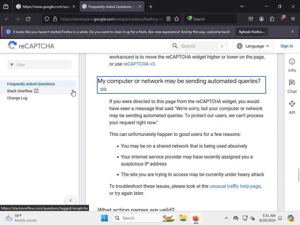Open a new tab with plus button

click(x=151, y=7)
